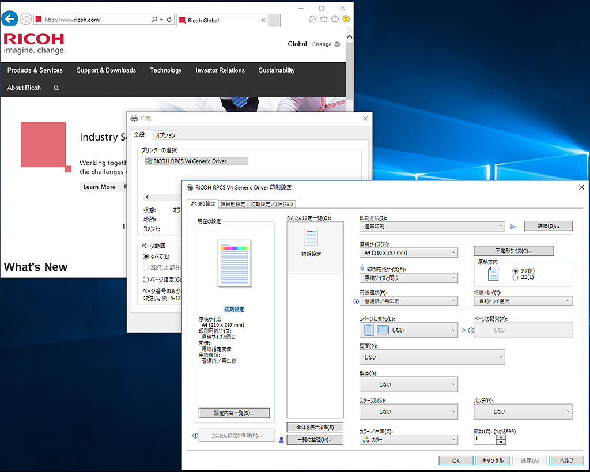Click the search magnifier on Ricoh navigation

56,88
